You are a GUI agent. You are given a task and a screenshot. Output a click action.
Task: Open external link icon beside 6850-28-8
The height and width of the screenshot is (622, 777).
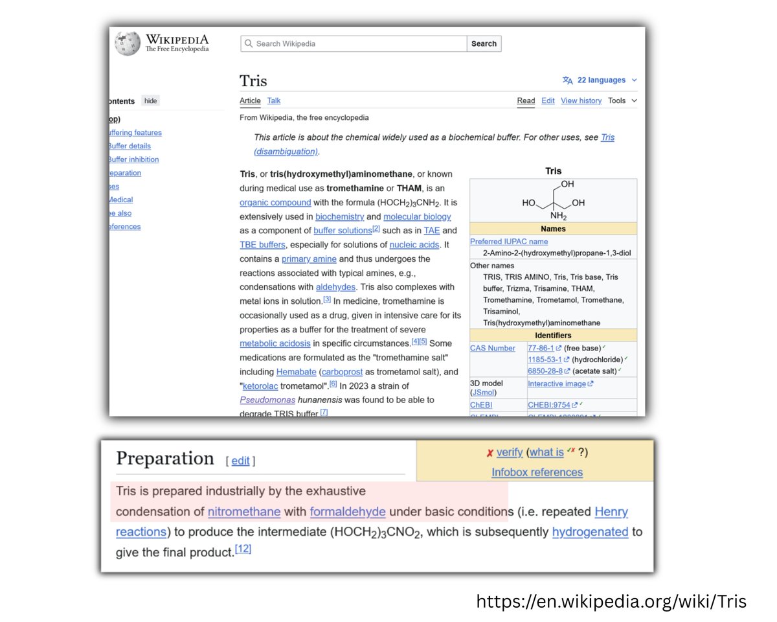tap(567, 371)
